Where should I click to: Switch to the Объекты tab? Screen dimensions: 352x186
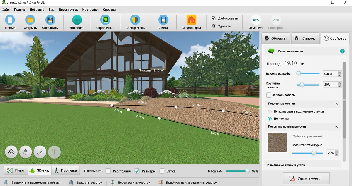coord(276,38)
